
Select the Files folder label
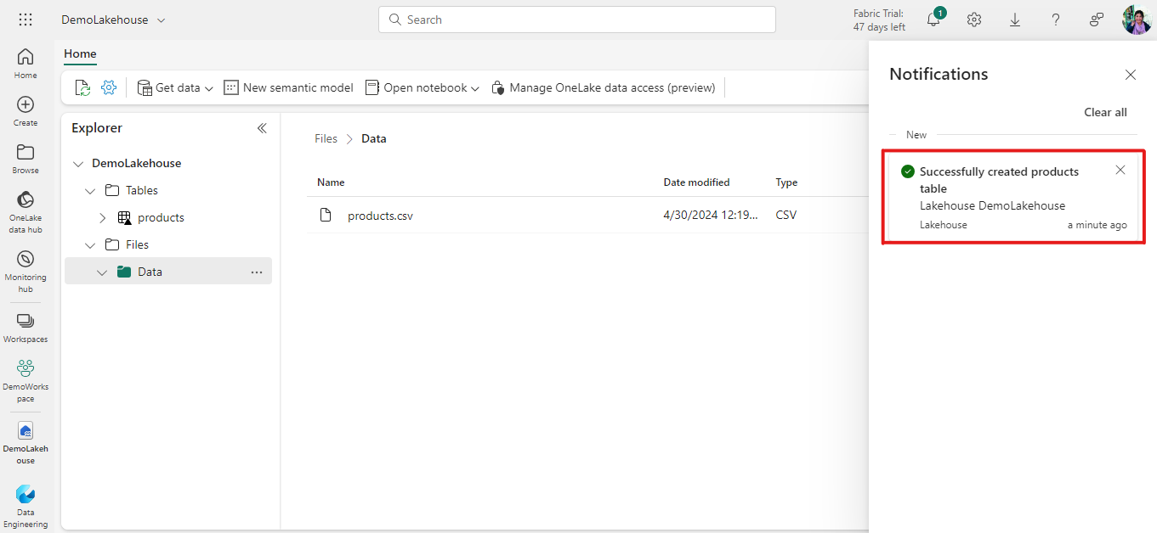tap(137, 245)
